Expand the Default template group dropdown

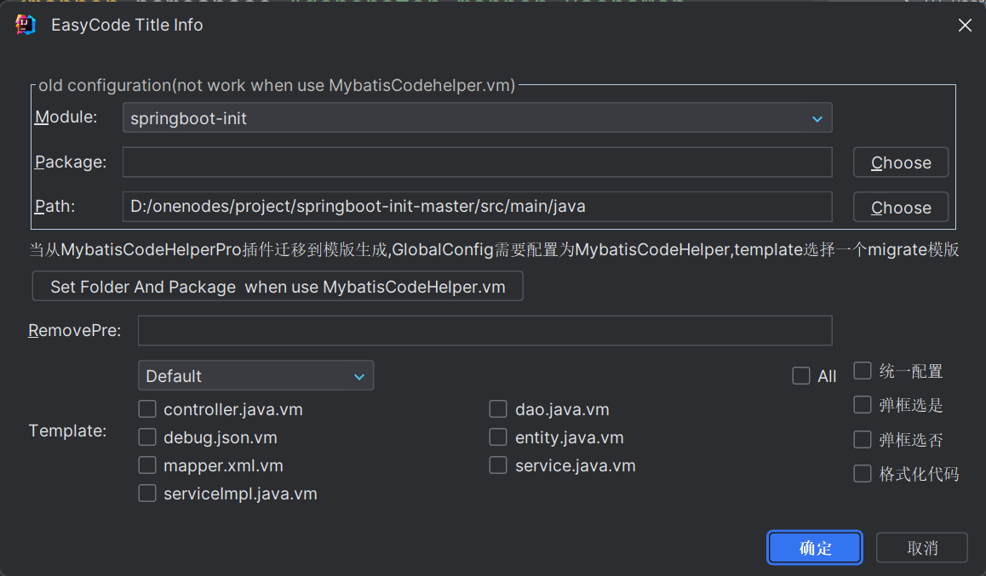coord(256,375)
